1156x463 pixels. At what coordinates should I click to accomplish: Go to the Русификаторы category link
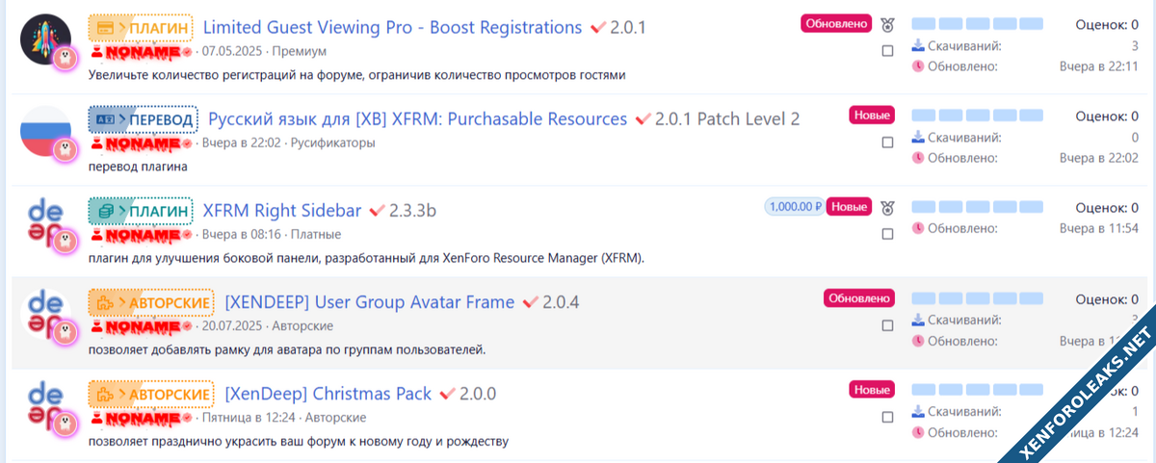(x=332, y=142)
